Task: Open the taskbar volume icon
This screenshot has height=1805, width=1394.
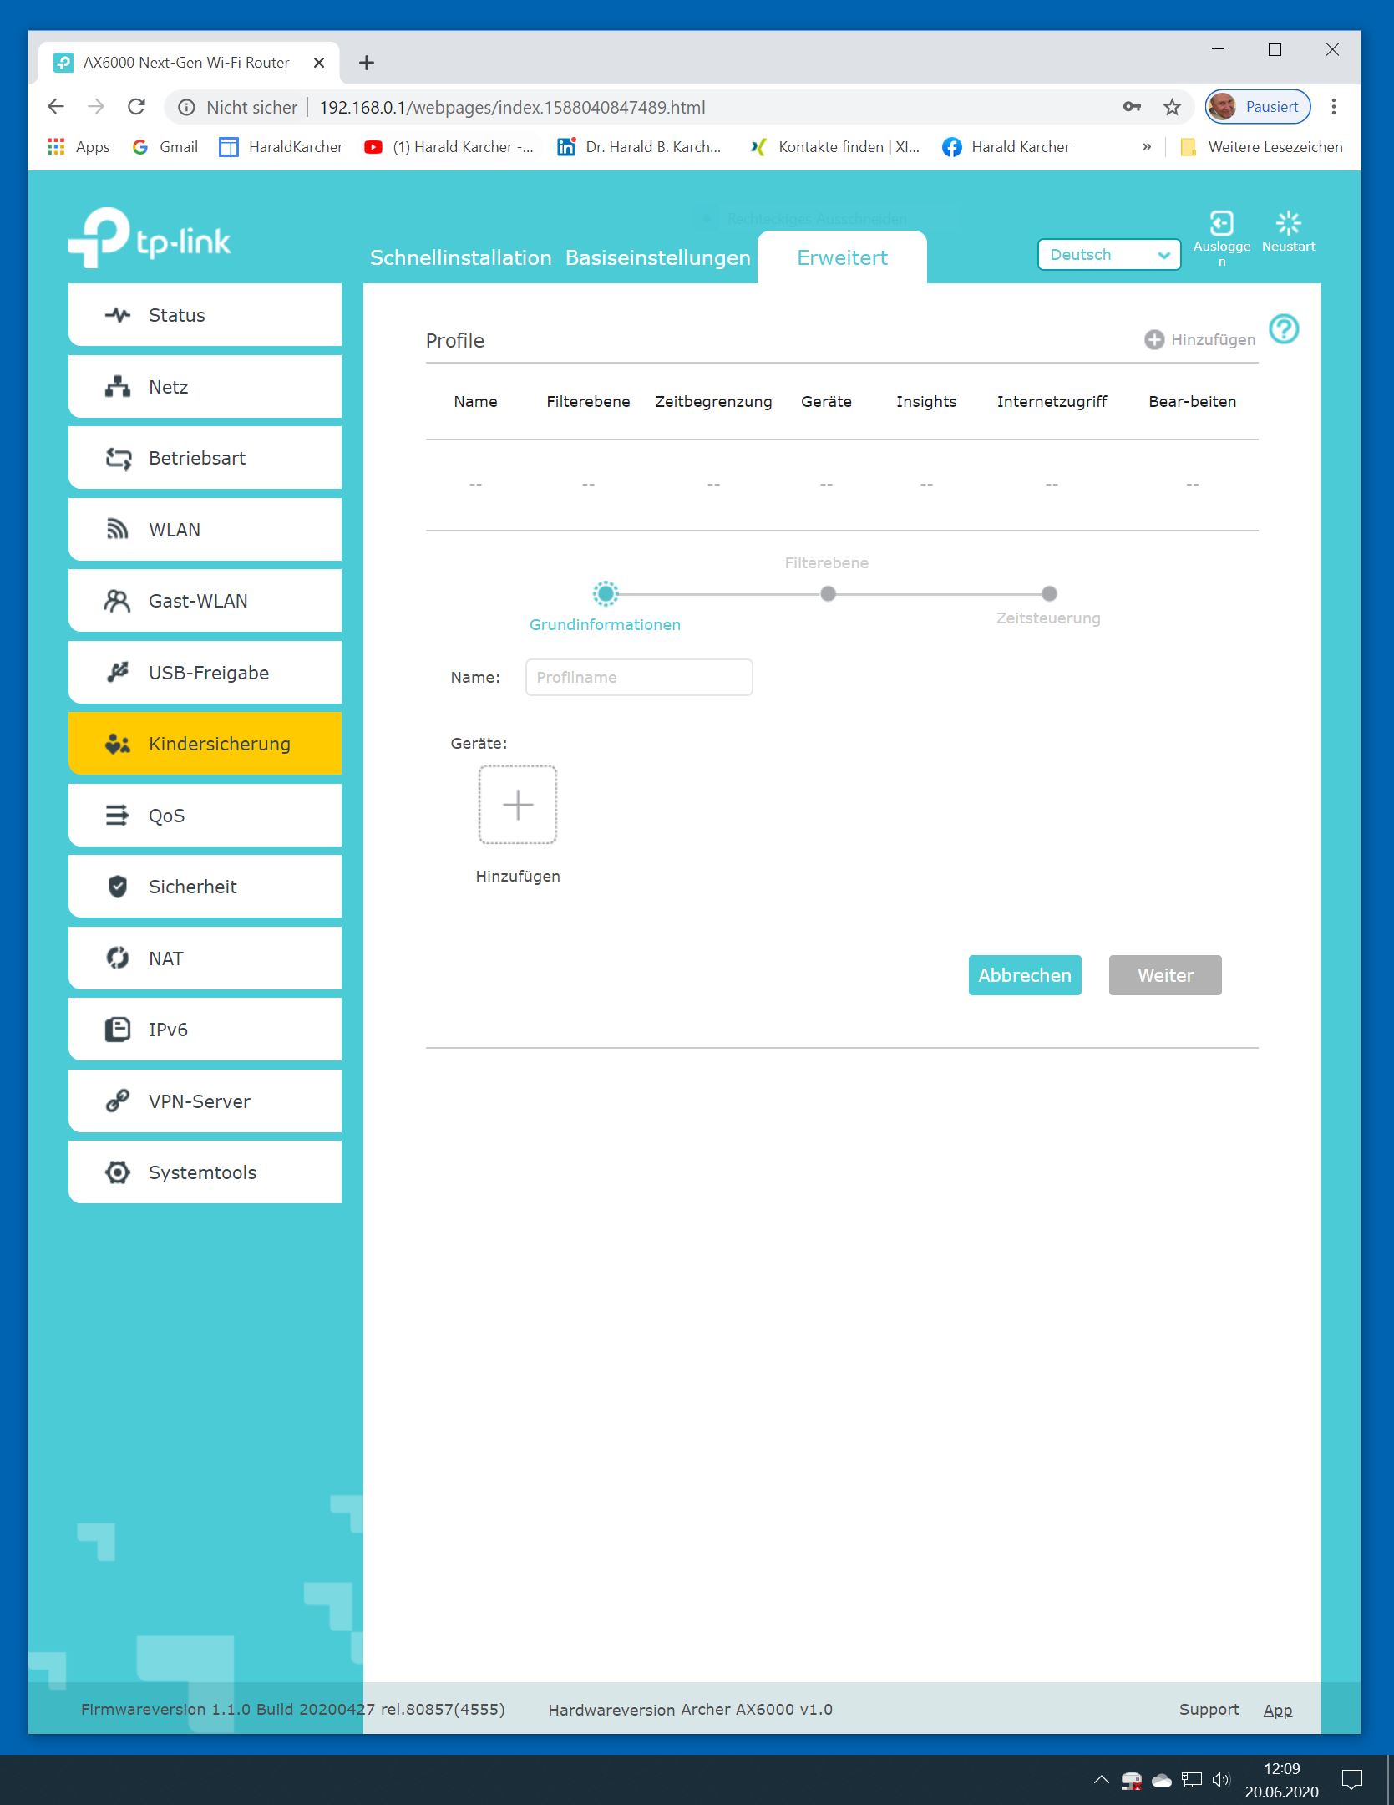Action: coord(1220,1780)
